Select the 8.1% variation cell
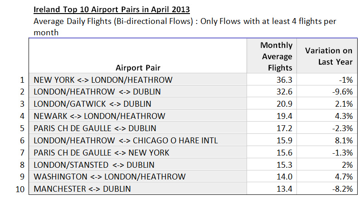Image resolution: width=364 pixels, height=203 pixels. click(x=327, y=140)
